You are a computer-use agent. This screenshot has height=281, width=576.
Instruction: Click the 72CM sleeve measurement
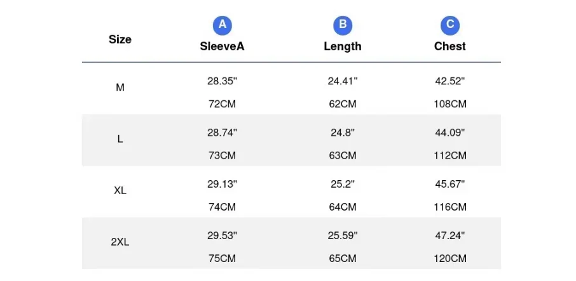[222, 103]
